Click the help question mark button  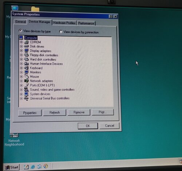point(111,16)
